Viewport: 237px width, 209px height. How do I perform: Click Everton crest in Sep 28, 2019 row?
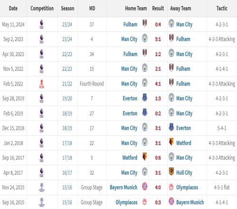[x=145, y=97]
